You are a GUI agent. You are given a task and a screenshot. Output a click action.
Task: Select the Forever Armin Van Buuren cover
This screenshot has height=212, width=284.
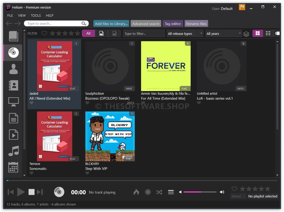click(x=166, y=66)
